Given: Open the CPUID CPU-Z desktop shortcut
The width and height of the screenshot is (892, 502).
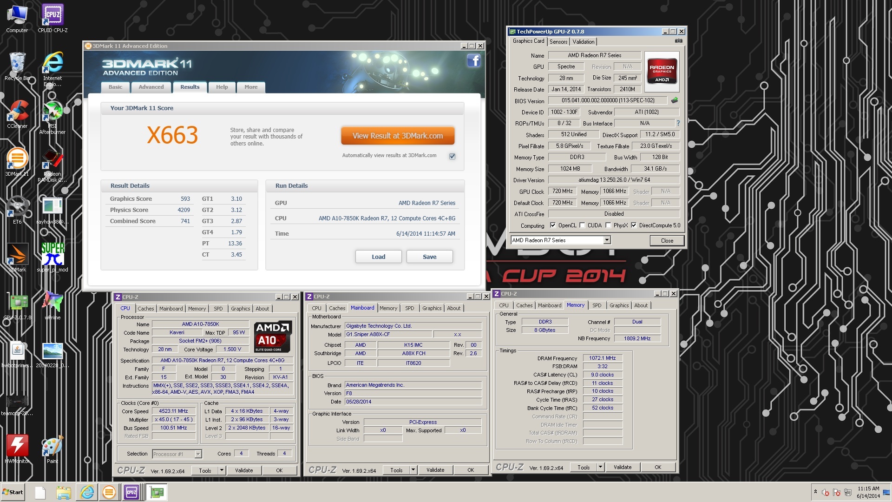Looking at the screenshot, I should pos(52,19).
